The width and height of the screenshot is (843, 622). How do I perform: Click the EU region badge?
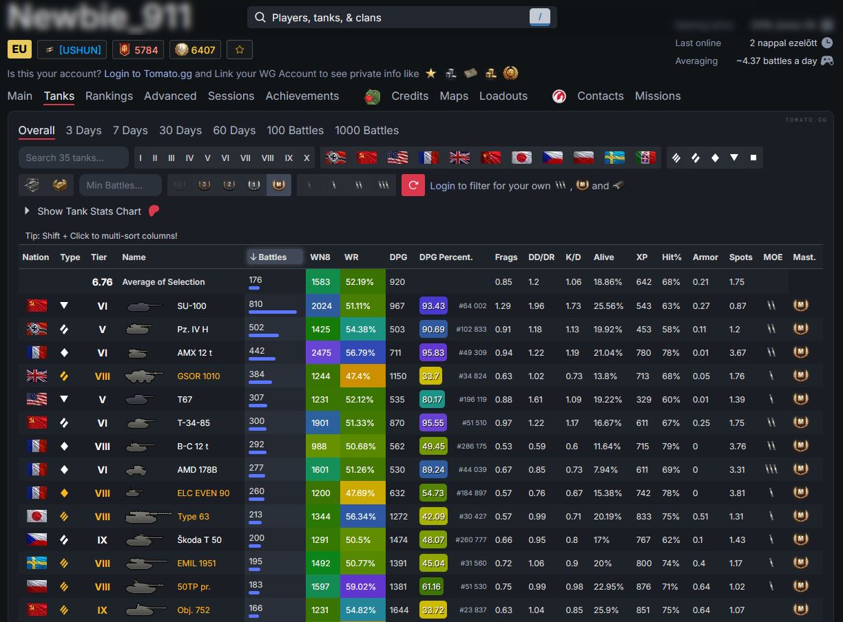click(19, 50)
